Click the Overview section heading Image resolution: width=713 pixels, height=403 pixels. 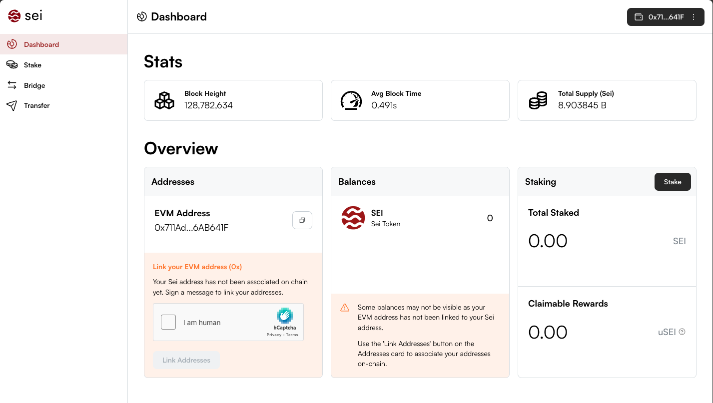tap(181, 148)
